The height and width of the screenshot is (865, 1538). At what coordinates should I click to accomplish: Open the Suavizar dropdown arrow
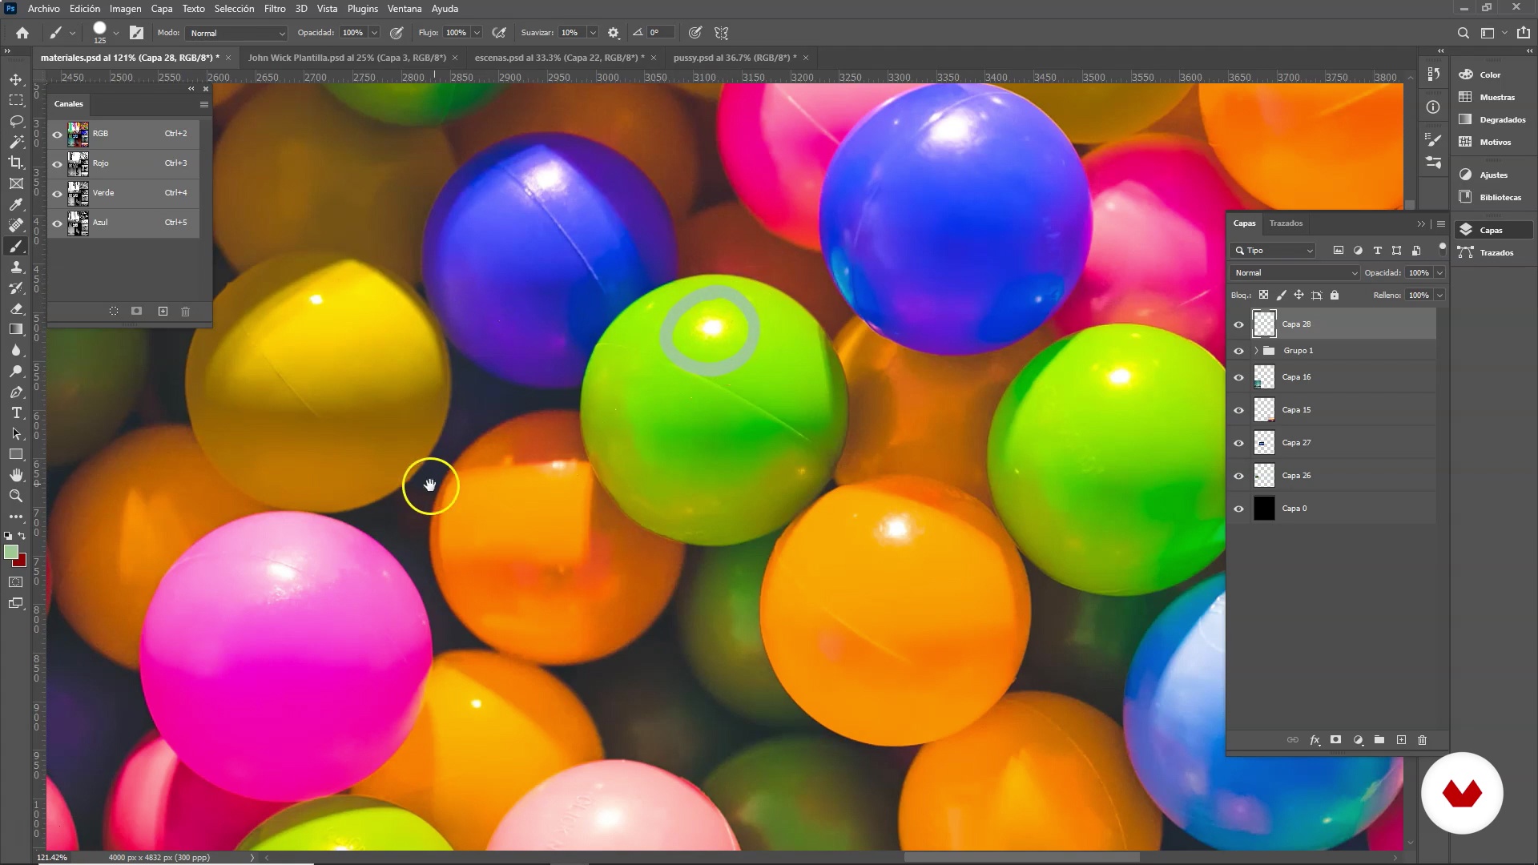click(593, 33)
